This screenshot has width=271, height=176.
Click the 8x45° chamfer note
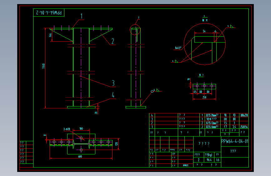click(178, 48)
